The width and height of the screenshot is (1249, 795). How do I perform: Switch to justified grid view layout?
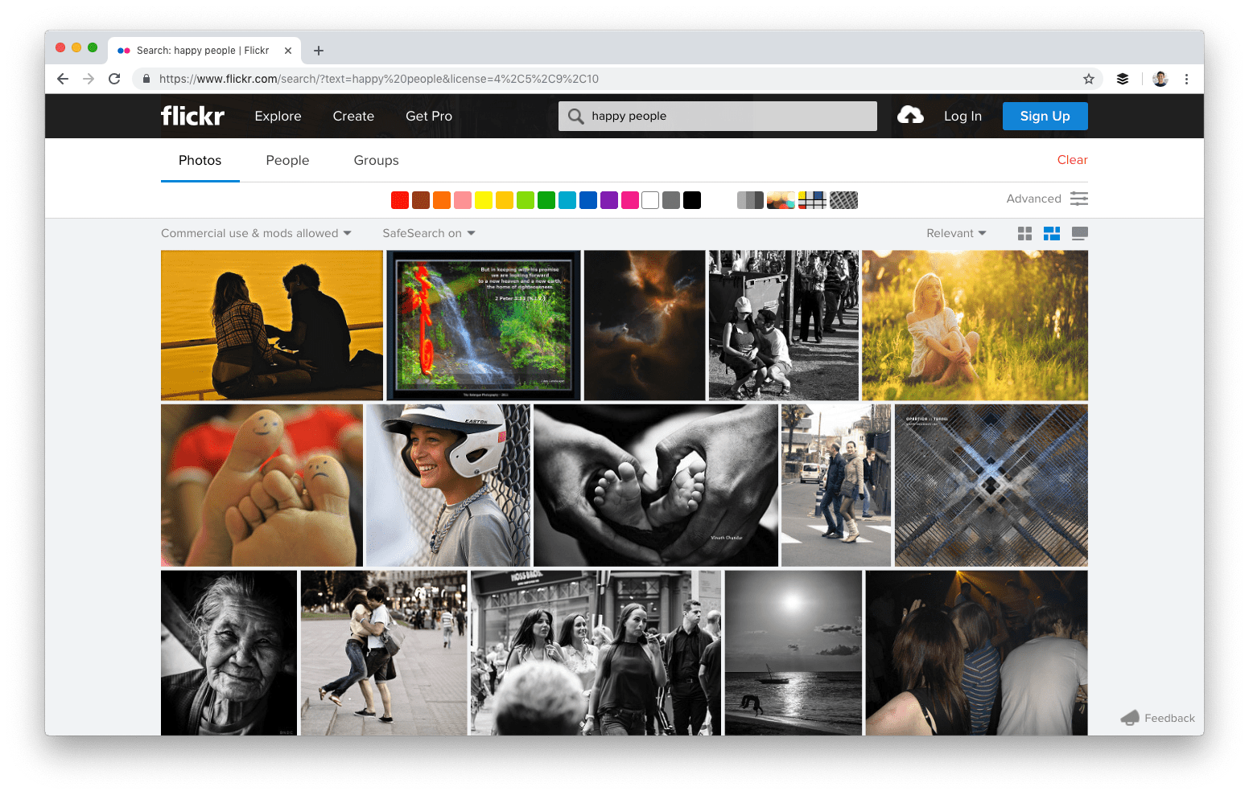click(1051, 233)
